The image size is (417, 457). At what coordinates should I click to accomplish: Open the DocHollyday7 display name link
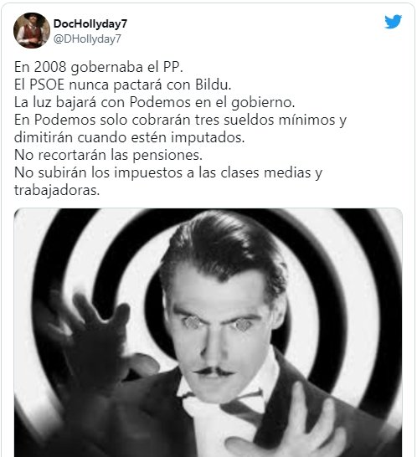[x=90, y=23]
